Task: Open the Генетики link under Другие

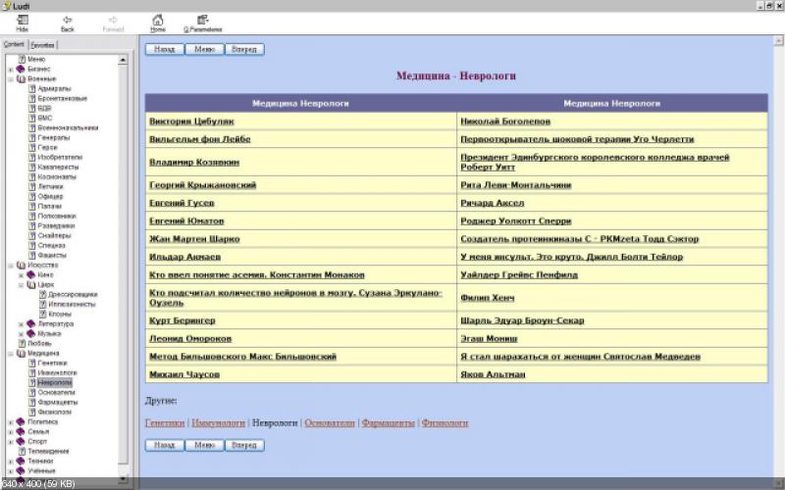Action: pos(164,423)
